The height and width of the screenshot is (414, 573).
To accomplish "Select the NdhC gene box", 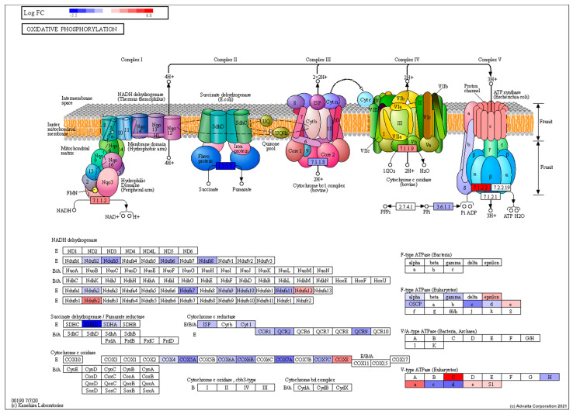I will [72, 281].
